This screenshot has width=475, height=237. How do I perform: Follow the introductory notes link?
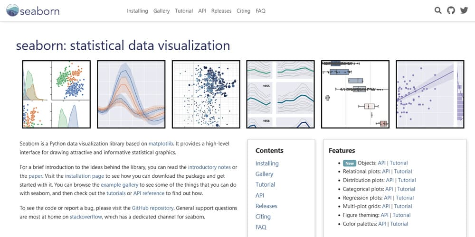click(209, 167)
